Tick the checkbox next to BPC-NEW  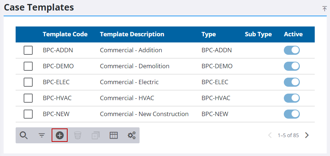28,114
